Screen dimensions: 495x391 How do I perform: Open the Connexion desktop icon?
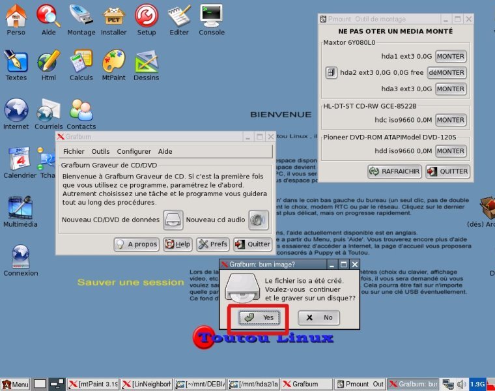coord(20,256)
